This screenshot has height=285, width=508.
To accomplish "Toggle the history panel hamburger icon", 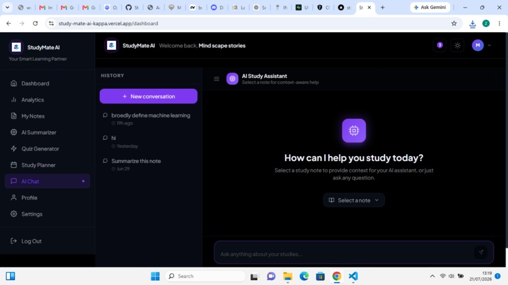I will 216,79.
